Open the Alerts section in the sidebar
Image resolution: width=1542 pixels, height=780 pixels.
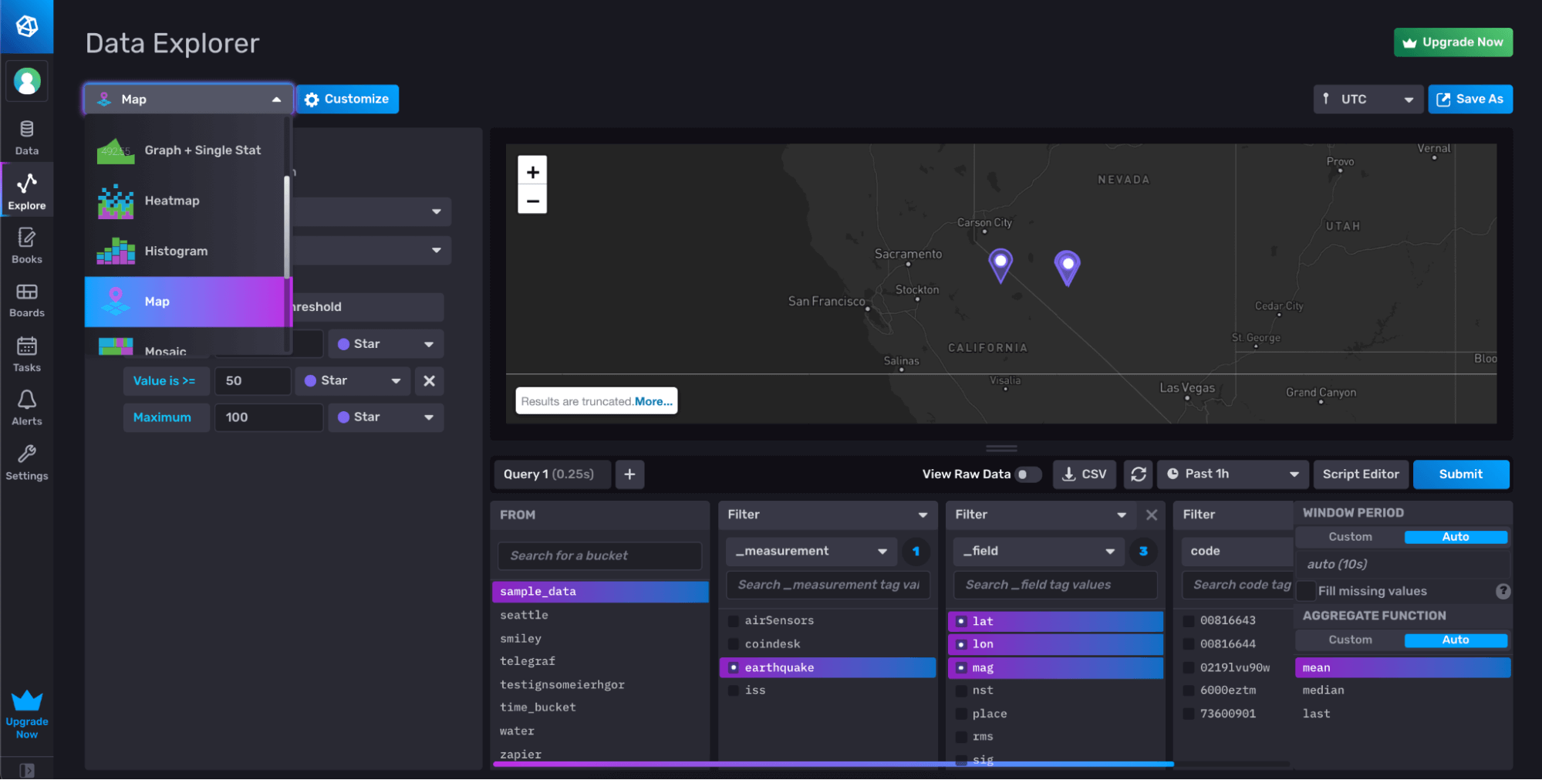(x=27, y=407)
